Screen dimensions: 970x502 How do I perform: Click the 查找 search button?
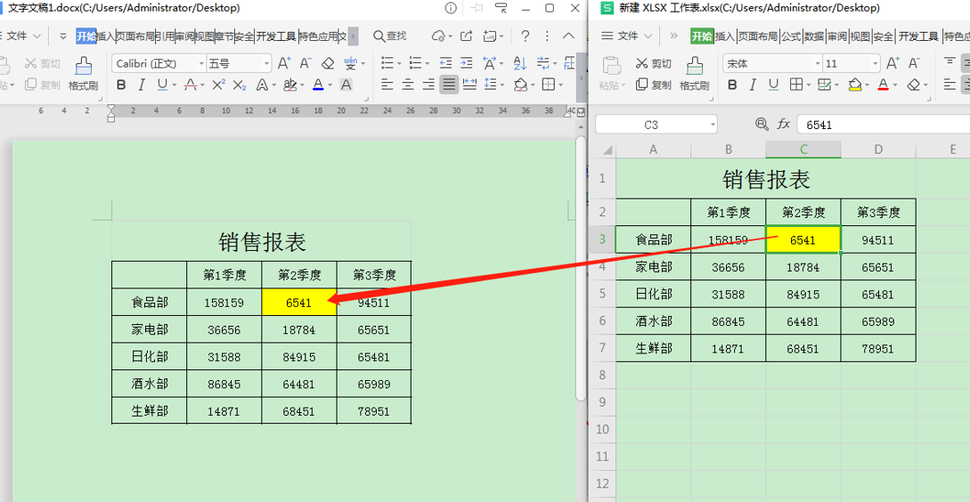[x=390, y=36]
